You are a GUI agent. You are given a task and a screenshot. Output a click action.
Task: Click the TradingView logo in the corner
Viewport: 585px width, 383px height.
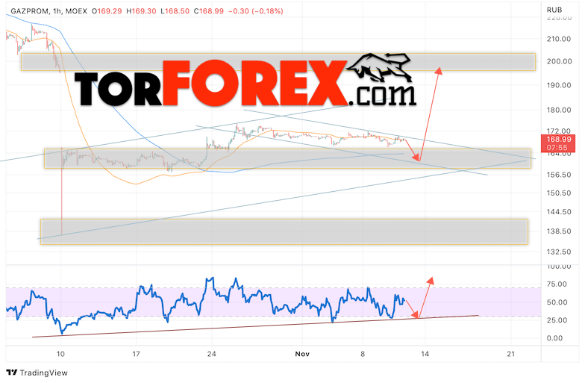pyautogui.click(x=37, y=373)
